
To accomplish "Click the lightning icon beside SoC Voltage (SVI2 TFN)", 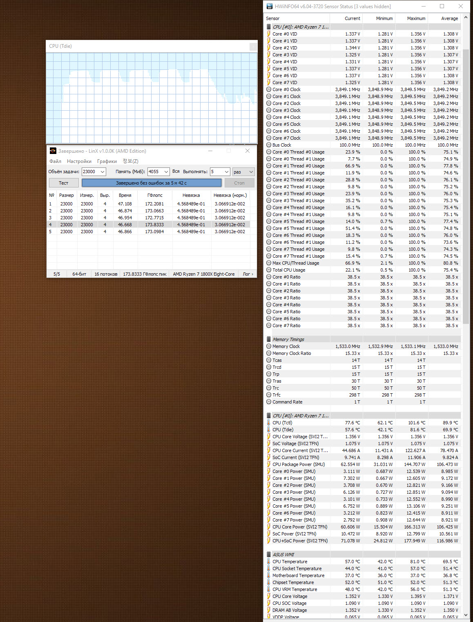I will [269, 444].
